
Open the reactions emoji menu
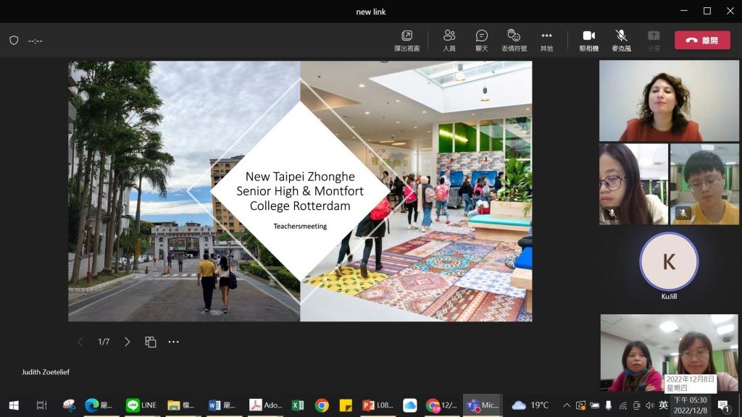(x=514, y=41)
